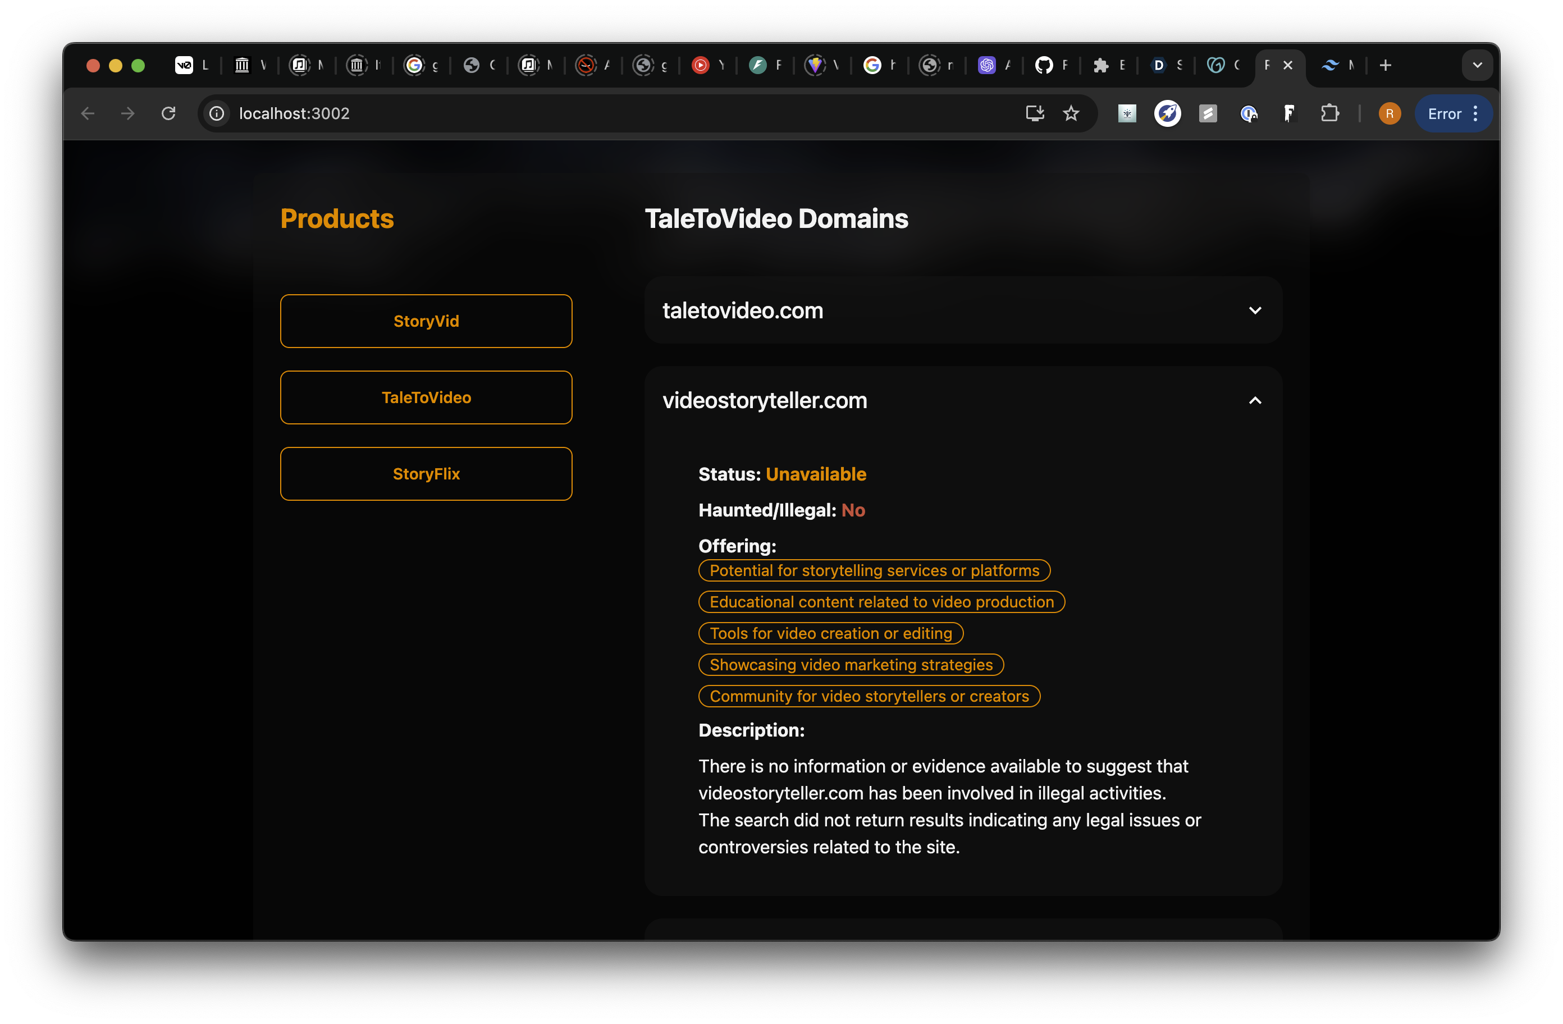This screenshot has height=1024, width=1563.
Task: Click the Error chrome menu button
Action: click(1454, 113)
